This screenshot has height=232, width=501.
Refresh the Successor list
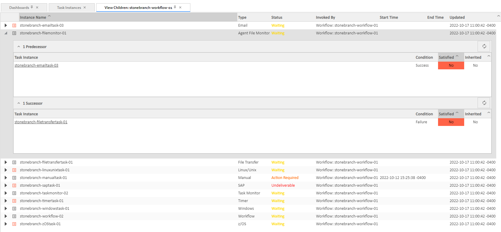click(484, 103)
